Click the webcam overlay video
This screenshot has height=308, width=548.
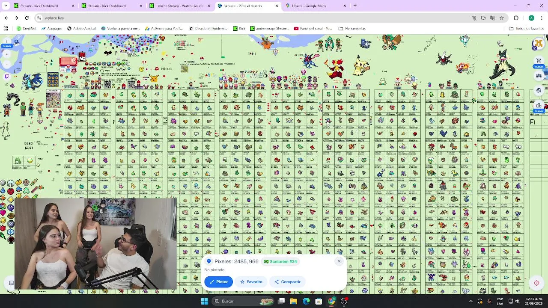[96, 244]
